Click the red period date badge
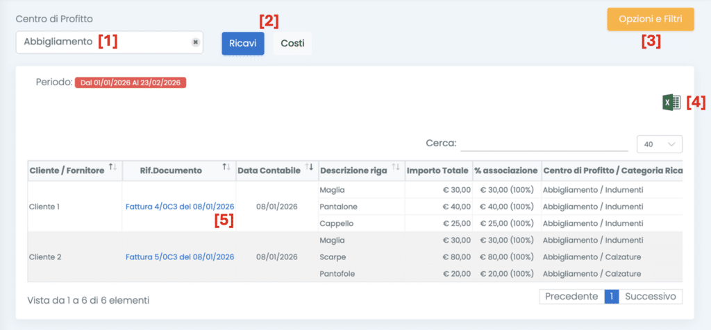This screenshot has width=711, height=330. coord(131,82)
